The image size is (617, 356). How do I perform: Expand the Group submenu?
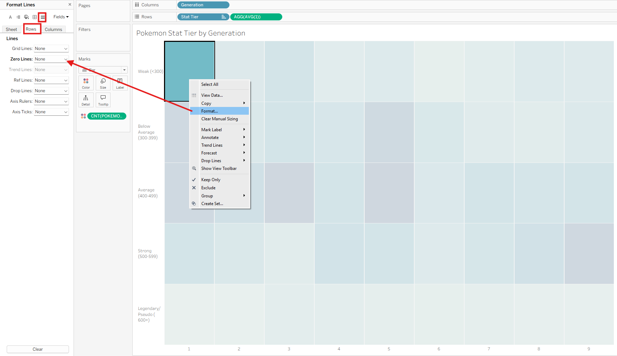[x=220, y=196]
